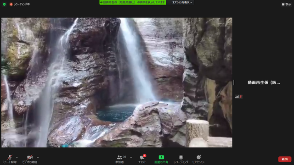Open the チャット chat panel
This screenshot has width=294, height=165.
(x=142, y=159)
